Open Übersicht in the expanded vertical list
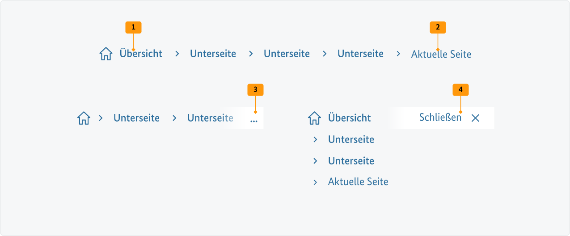 coord(349,118)
